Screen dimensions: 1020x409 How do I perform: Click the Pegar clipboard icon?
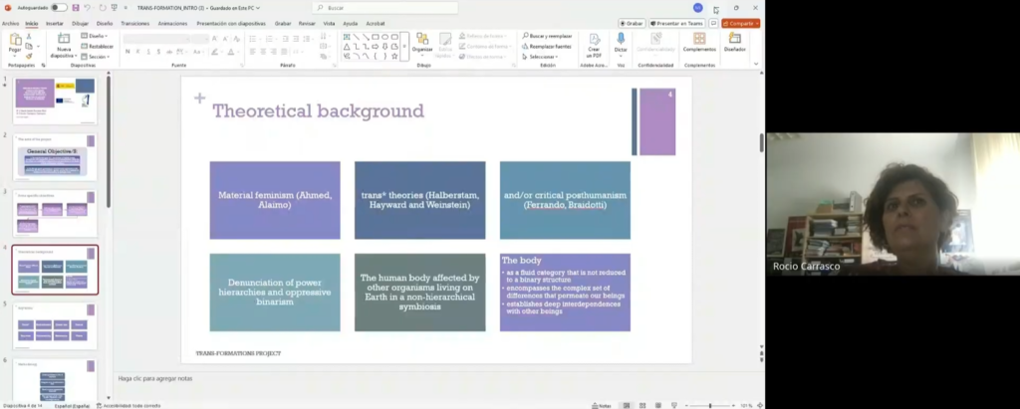click(15, 41)
